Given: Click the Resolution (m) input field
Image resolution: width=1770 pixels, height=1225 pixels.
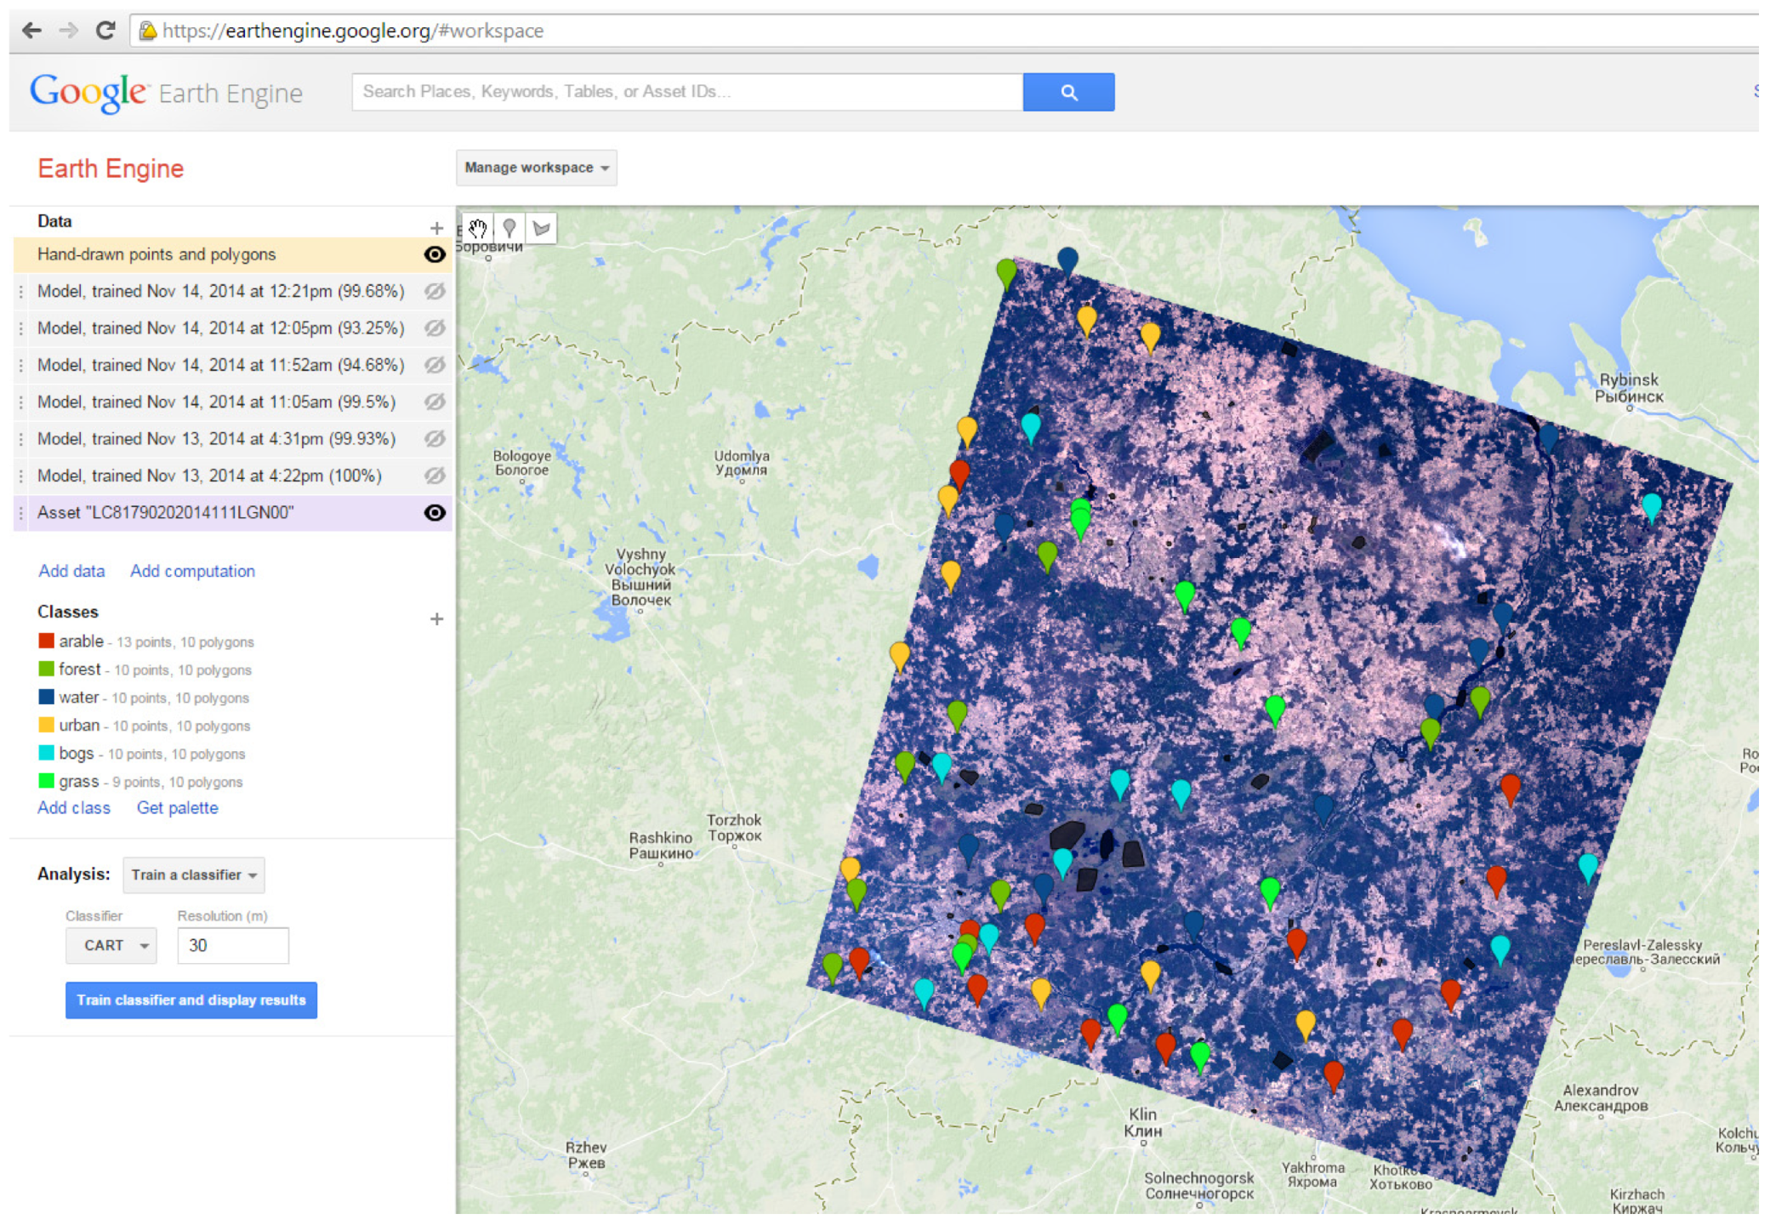Looking at the screenshot, I should (x=232, y=946).
